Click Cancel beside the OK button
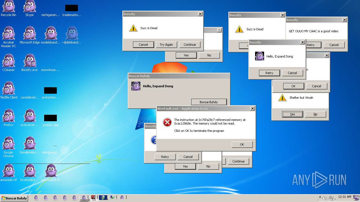Screen dimensions: 360x202 click(x=317, y=86)
